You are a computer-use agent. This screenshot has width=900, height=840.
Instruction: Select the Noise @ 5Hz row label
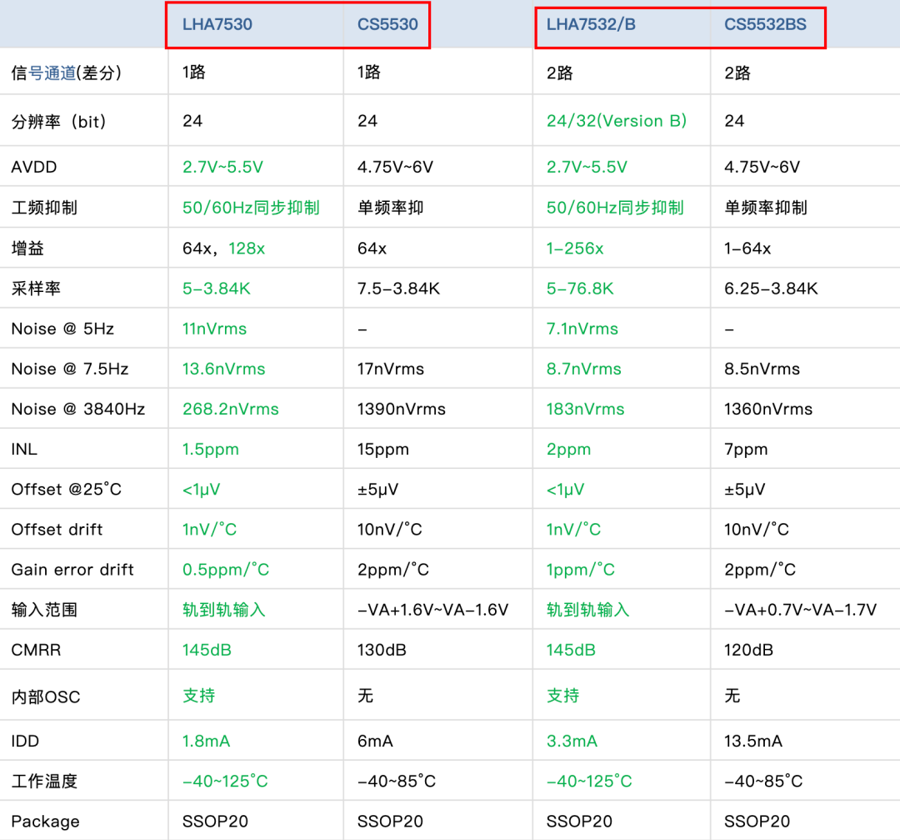[x=52, y=329]
